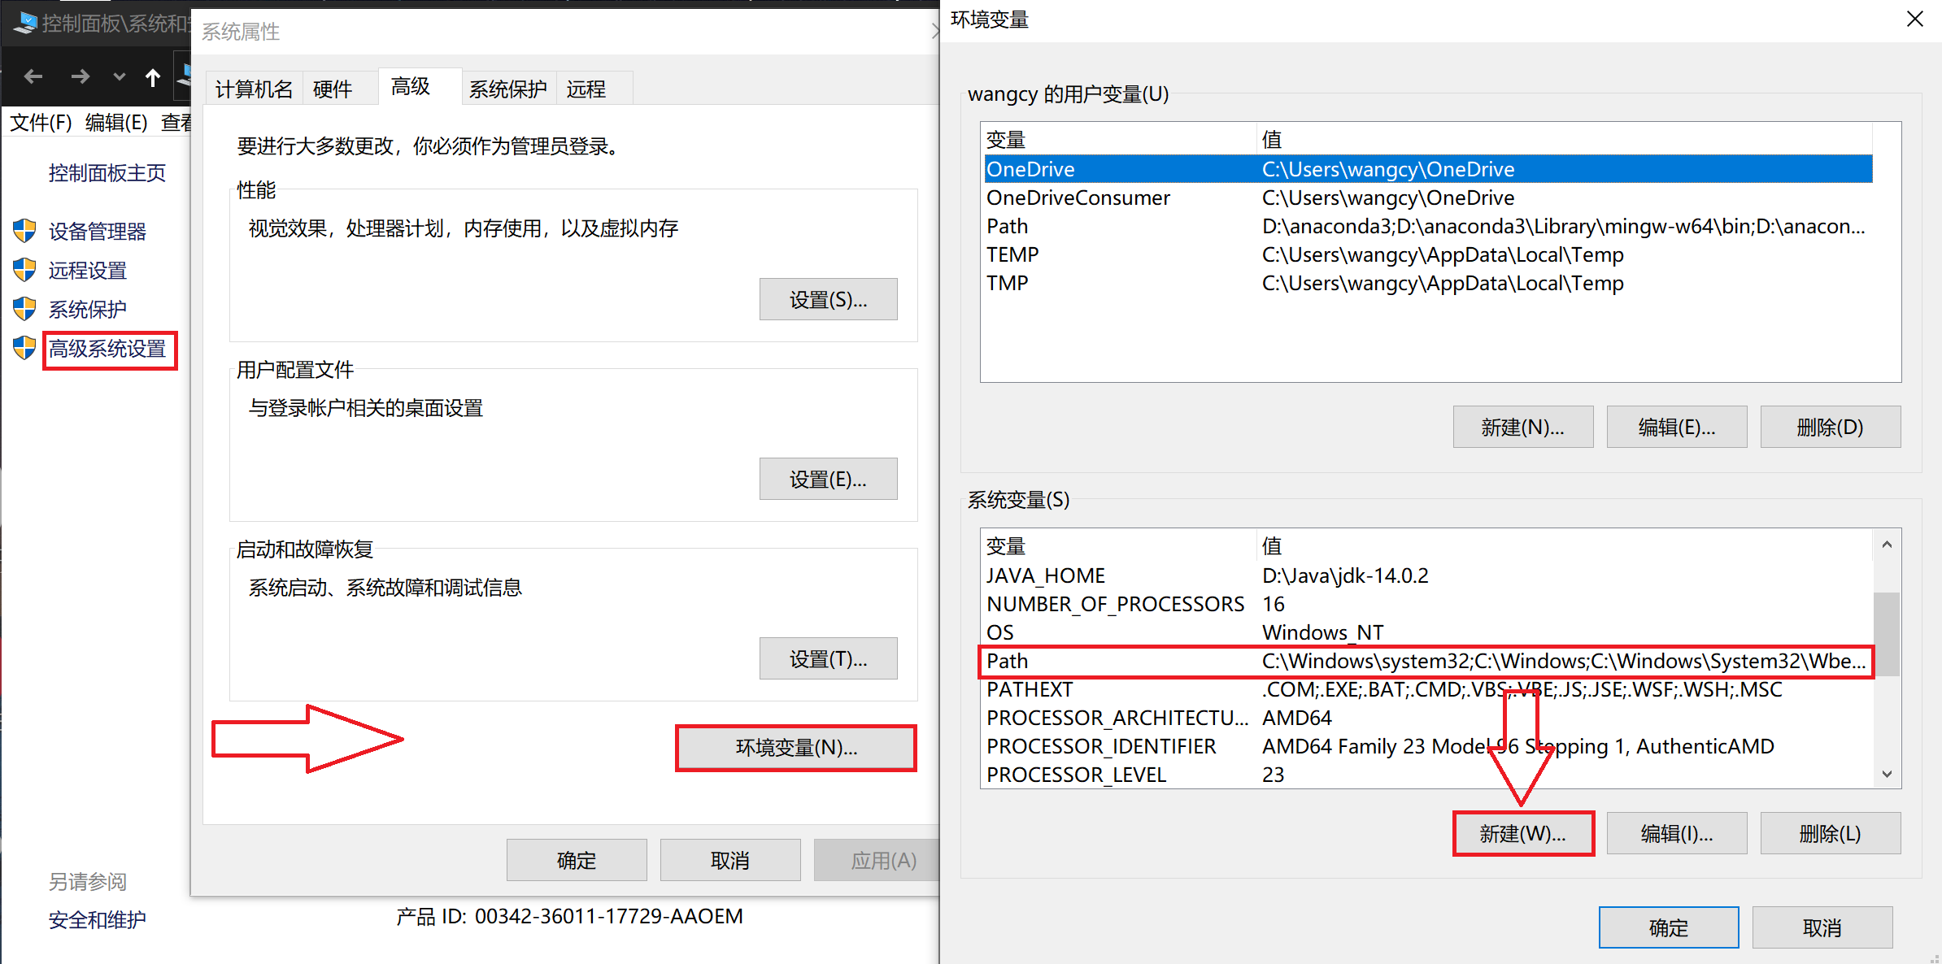This screenshot has height=964, width=1942.
Task: Switch to the 硬件 tab
Action: tap(333, 89)
